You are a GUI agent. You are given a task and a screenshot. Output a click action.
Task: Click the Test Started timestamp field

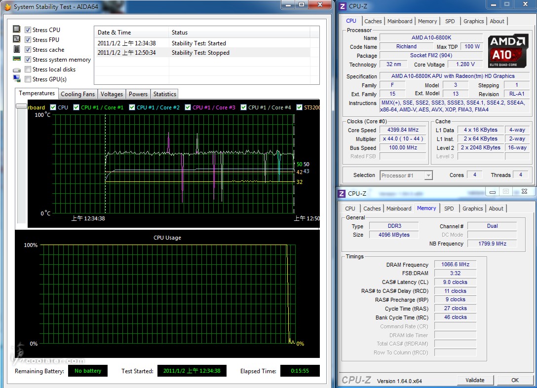(x=192, y=371)
